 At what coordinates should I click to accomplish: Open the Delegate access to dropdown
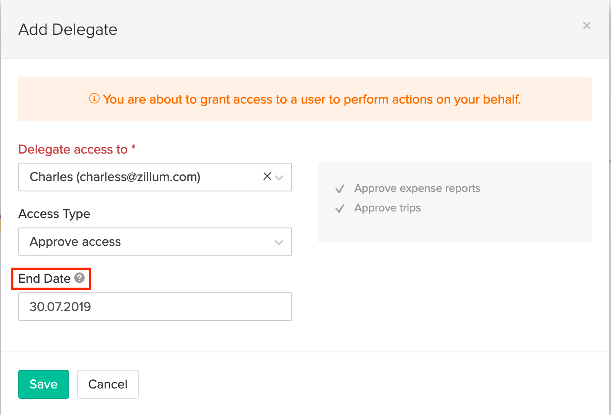(x=155, y=177)
